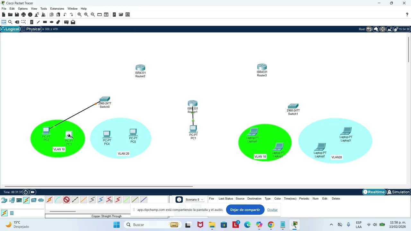Open the Edit menu
This screenshot has width=411, height=231.
click(12, 9)
